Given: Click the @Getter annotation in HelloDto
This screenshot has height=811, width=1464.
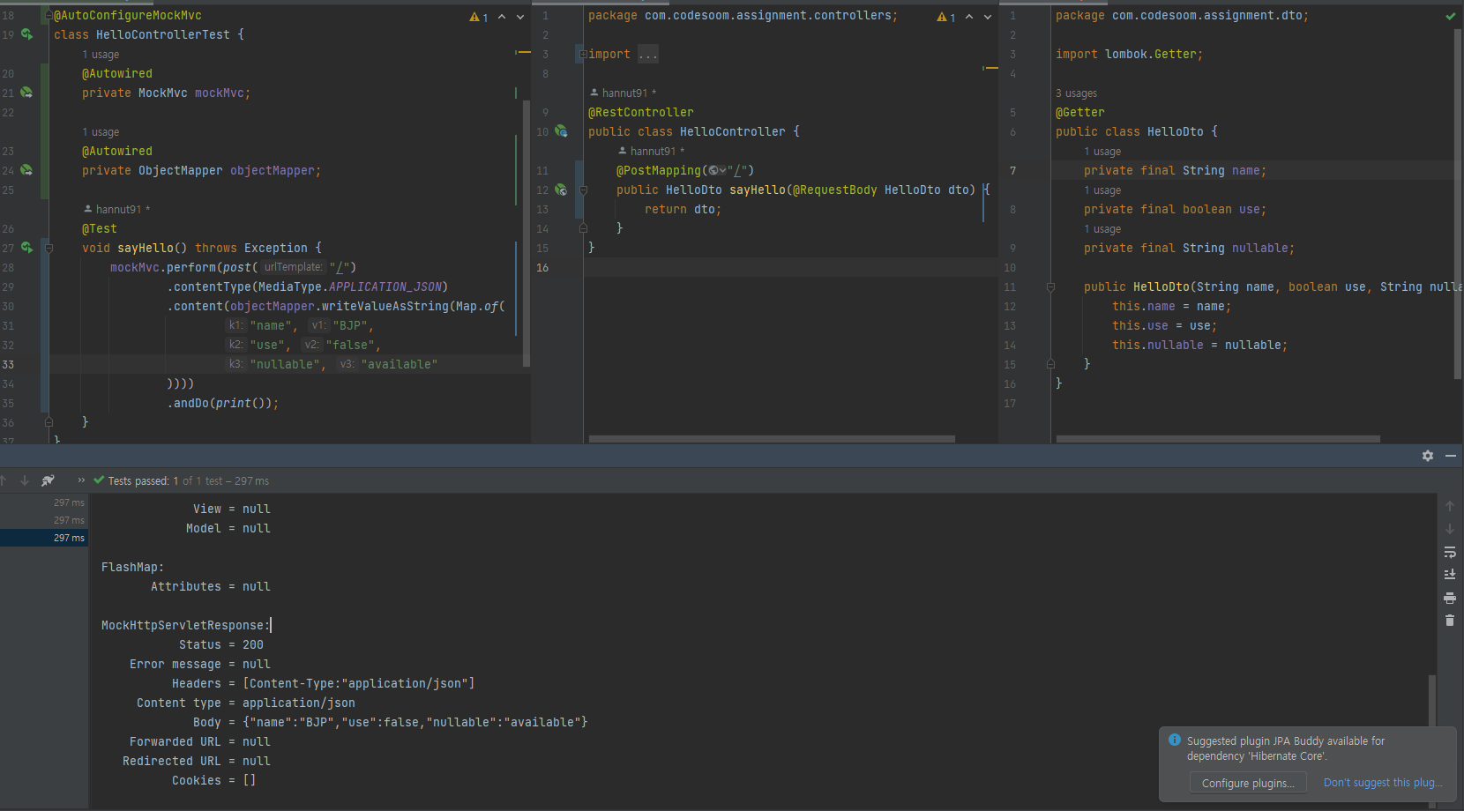Looking at the screenshot, I should pyautogui.click(x=1079, y=113).
